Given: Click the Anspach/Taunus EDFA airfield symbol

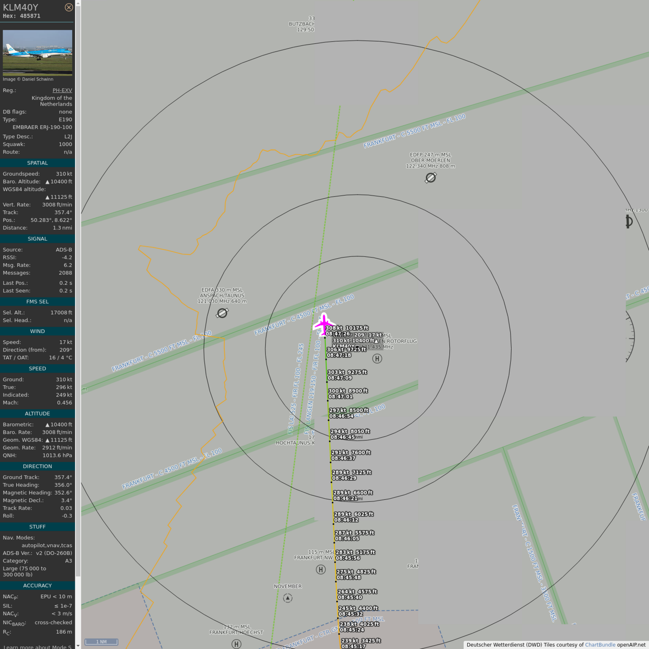Looking at the screenshot, I should click(x=222, y=313).
